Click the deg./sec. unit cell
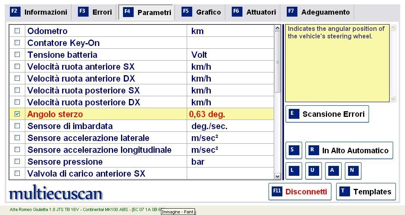 209,126
